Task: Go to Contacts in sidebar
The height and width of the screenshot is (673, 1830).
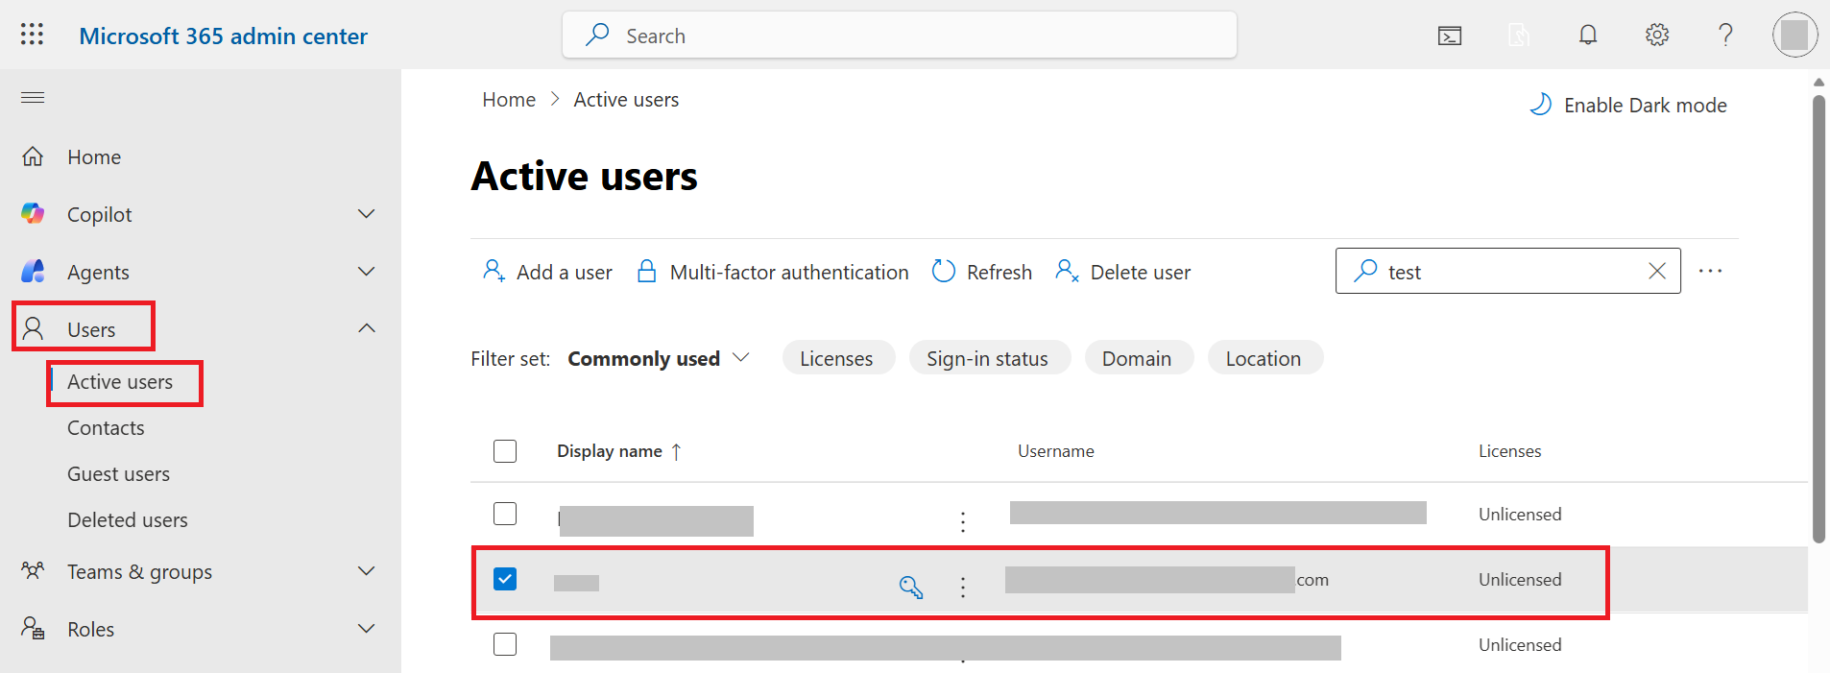Action: coord(106,428)
